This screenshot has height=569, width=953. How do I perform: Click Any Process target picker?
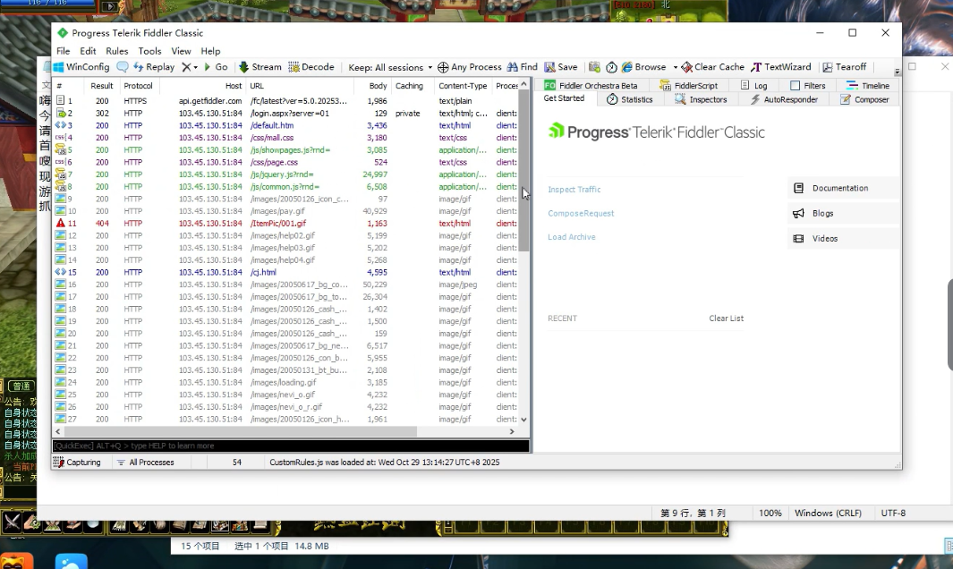(470, 67)
